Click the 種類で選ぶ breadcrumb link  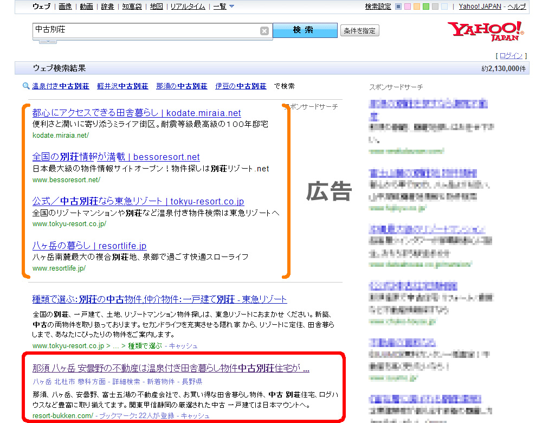[x=145, y=345]
